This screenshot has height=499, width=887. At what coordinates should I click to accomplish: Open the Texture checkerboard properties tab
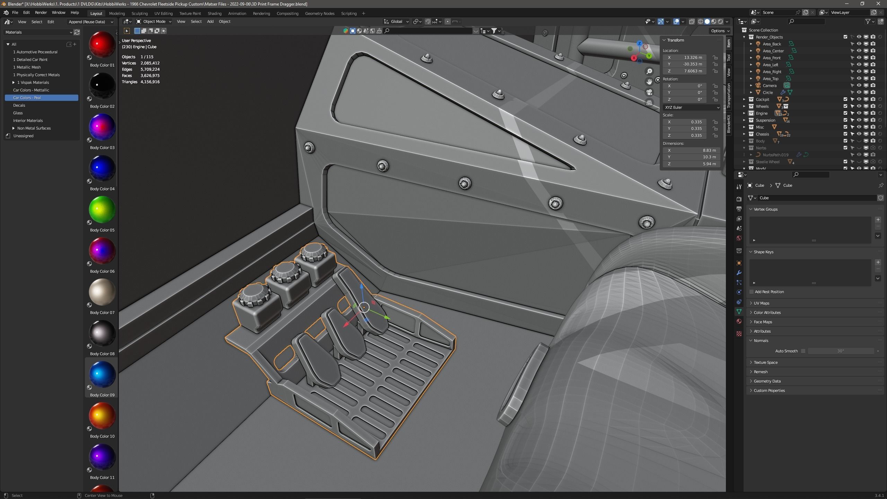click(x=739, y=333)
